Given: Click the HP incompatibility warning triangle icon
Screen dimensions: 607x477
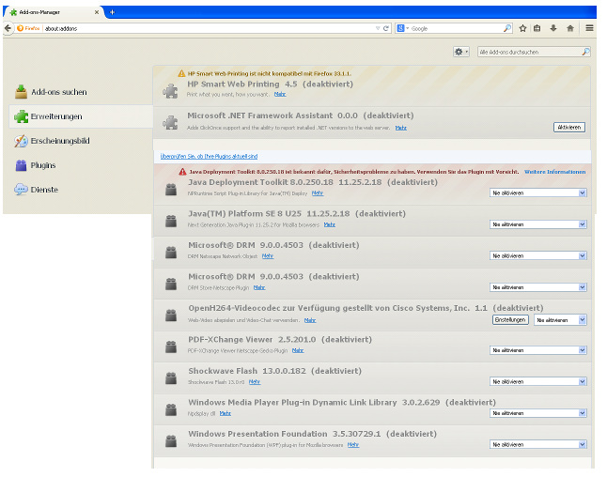Looking at the screenshot, I should tap(181, 73).
